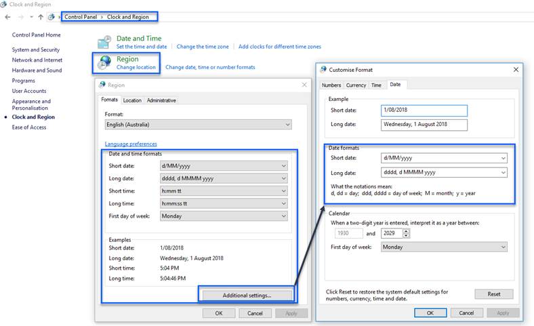Open First day of week dropdown in the Region dialog
The width and height of the screenshot is (534, 326).
[x=224, y=216]
